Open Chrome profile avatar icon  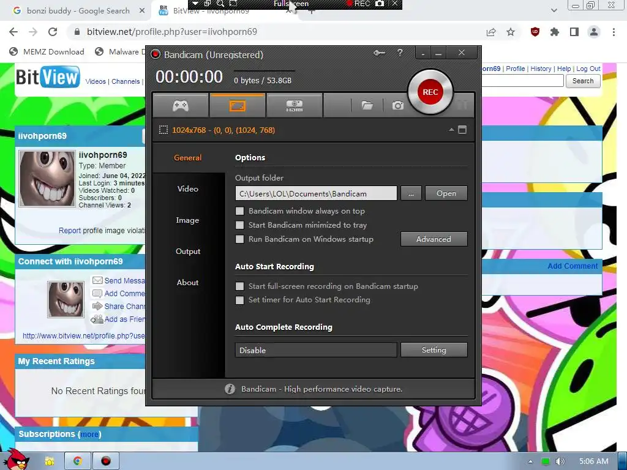594,32
